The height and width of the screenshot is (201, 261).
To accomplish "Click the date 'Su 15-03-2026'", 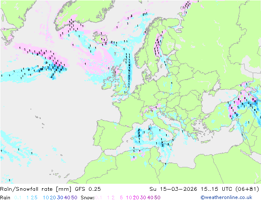I will (x=173, y=189).
